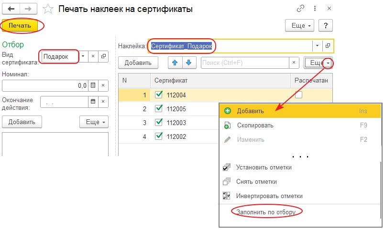This screenshot has width=385, height=231.
Task: Click the Установить отметки check-all icon
Action: point(227,168)
